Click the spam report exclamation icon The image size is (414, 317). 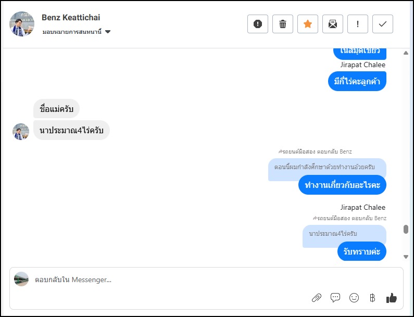point(258,24)
